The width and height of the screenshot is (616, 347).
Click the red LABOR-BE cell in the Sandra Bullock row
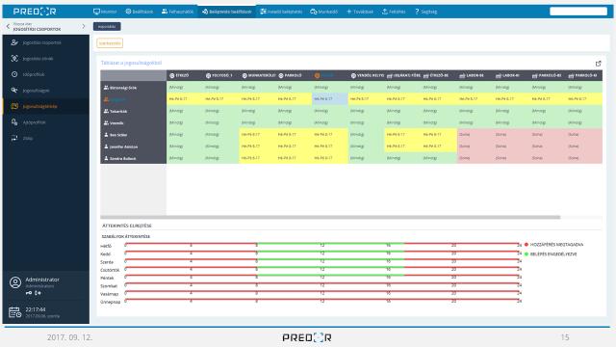coord(475,158)
